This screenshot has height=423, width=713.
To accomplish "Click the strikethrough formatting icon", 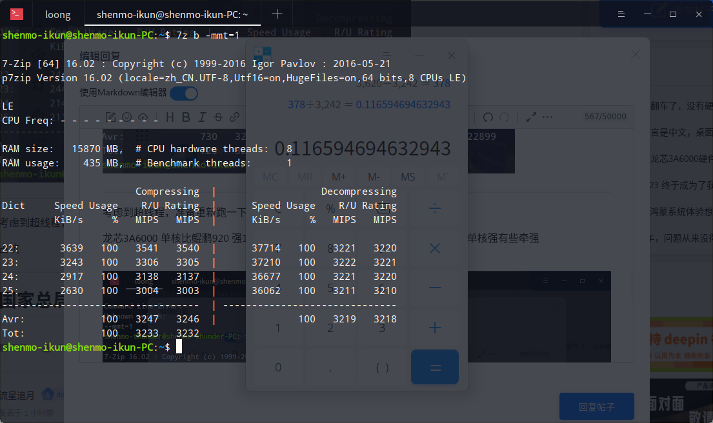I will 218,117.
